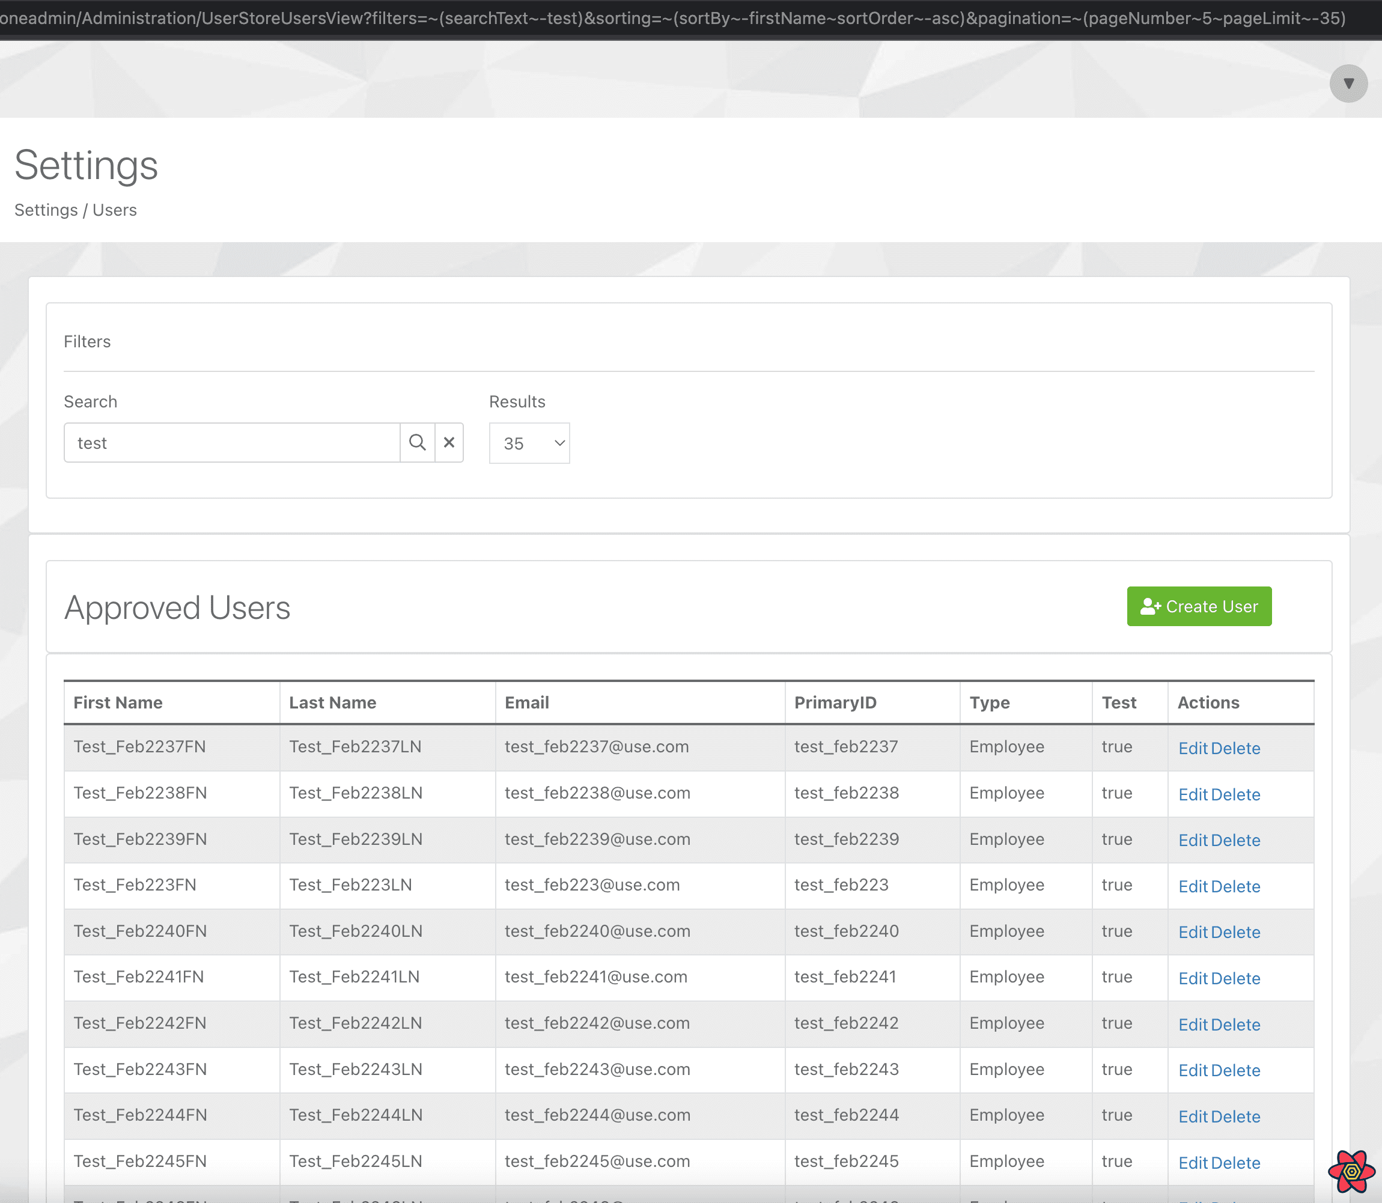This screenshot has height=1203, width=1382.
Task: Click into the Search text field
Action: point(231,442)
